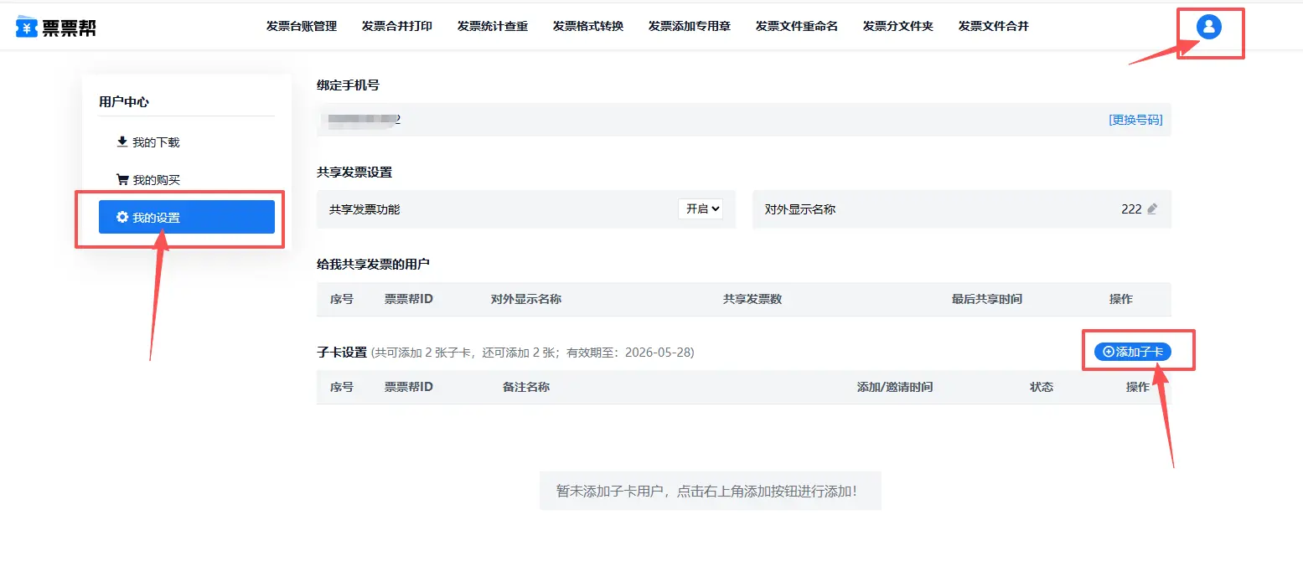Click the download icon for 我的下载
This screenshot has height=587, width=1303.
tap(122, 142)
